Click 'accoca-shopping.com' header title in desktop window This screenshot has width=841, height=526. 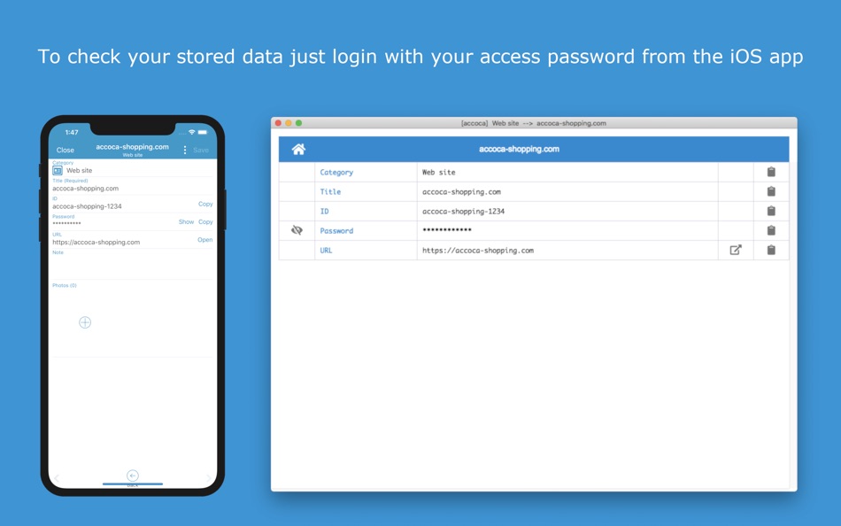point(519,150)
